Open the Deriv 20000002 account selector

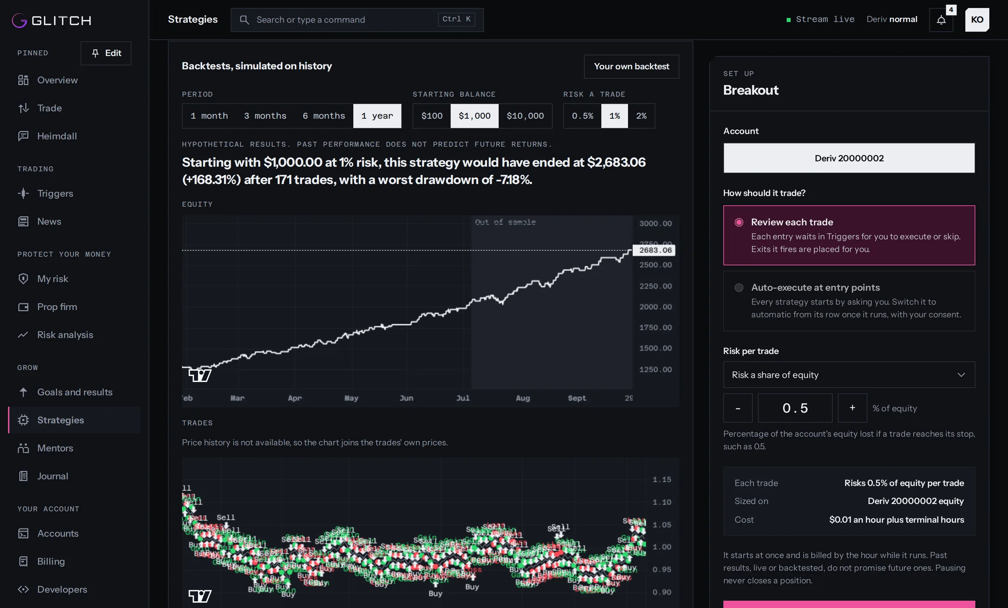pyautogui.click(x=849, y=158)
